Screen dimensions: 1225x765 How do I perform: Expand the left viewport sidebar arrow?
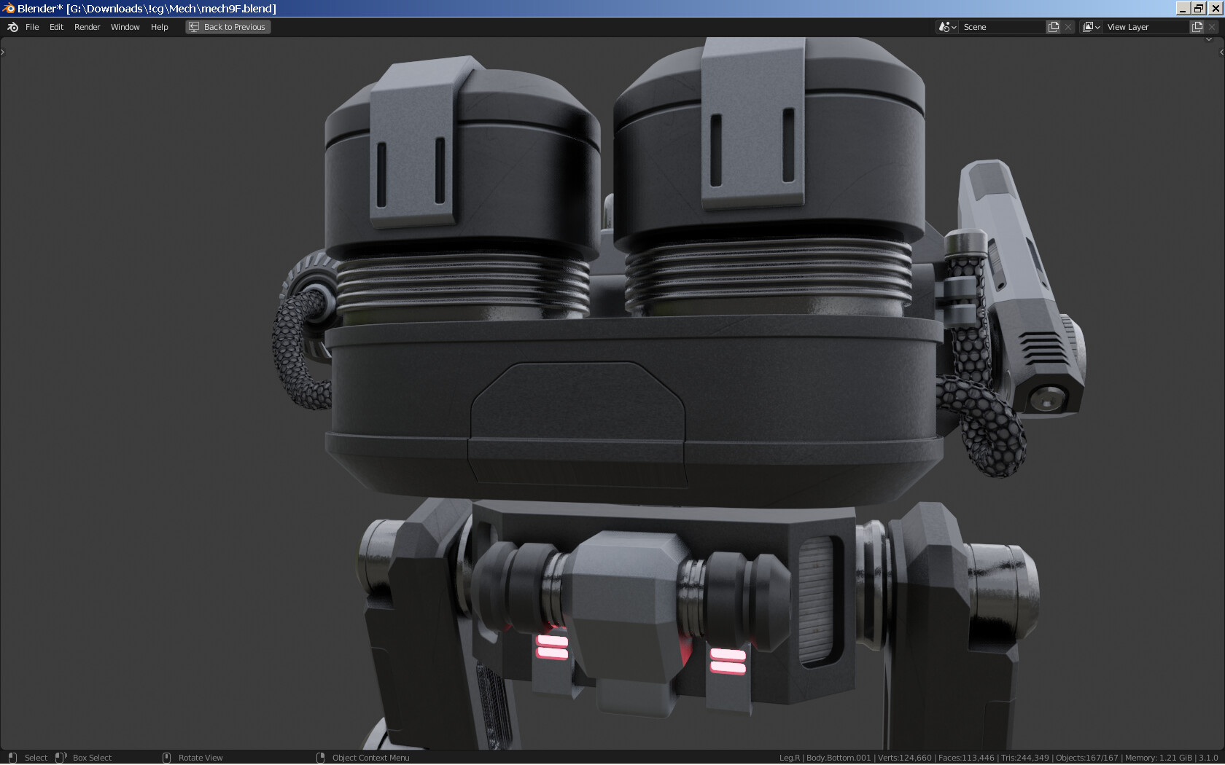coord(3,51)
